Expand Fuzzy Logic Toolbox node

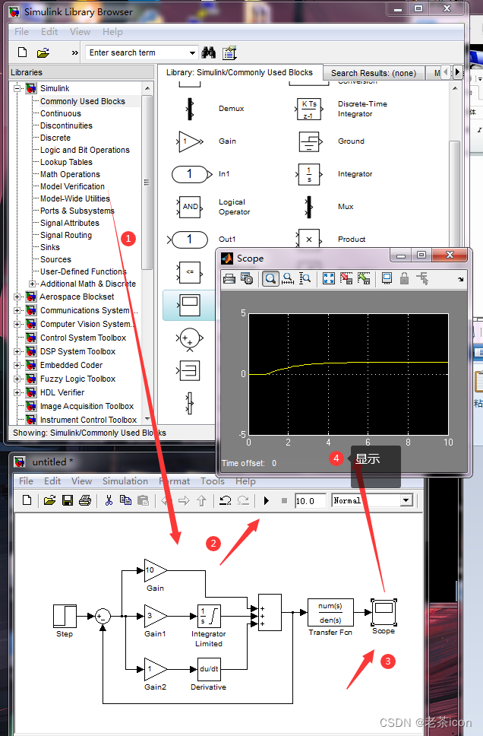17,379
